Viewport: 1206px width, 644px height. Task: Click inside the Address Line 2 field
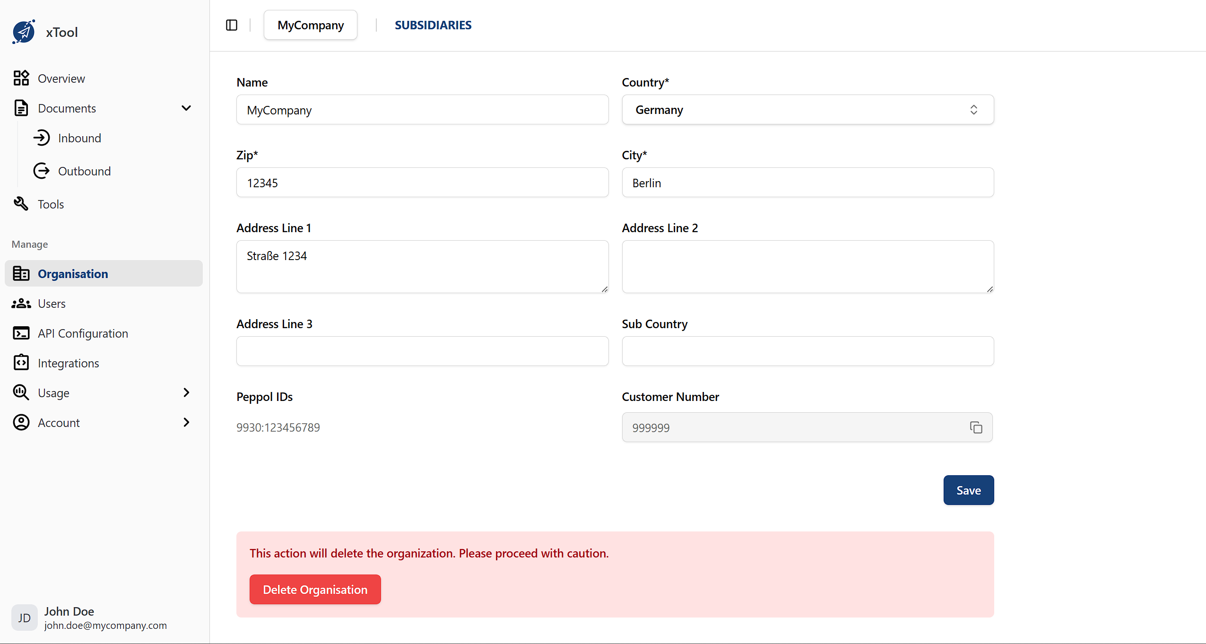point(807,266)
